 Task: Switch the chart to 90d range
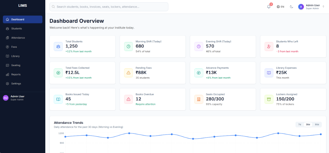point(317,124)
